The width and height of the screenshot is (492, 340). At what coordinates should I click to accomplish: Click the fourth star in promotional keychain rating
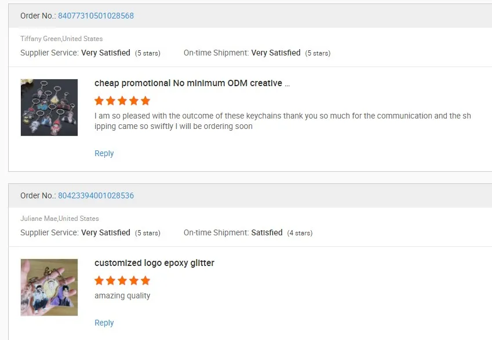pyautogui.click(x=134, y=101)
